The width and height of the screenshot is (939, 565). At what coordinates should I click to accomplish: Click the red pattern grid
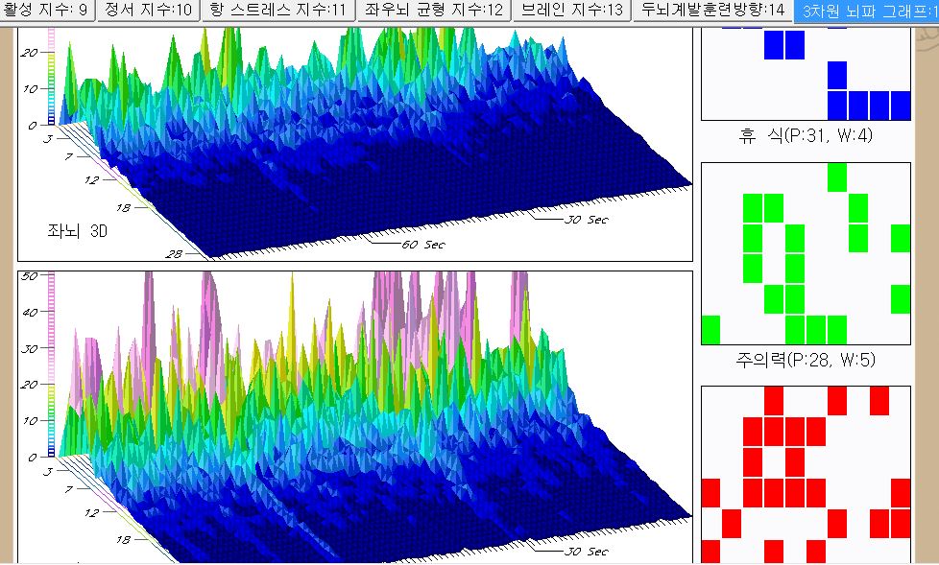pos(806,474)
